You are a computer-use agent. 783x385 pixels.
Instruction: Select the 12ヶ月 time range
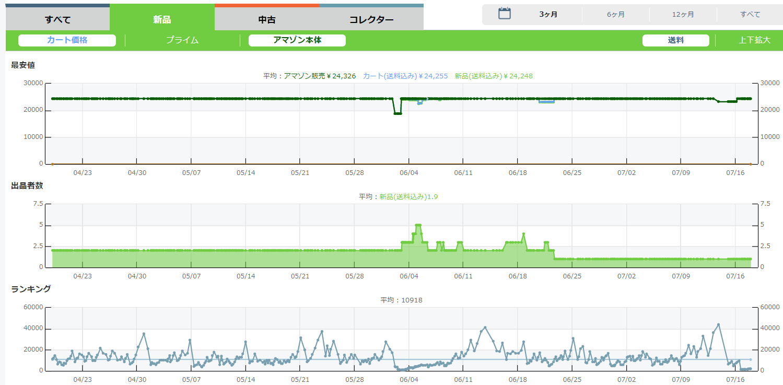coord(683,15)
